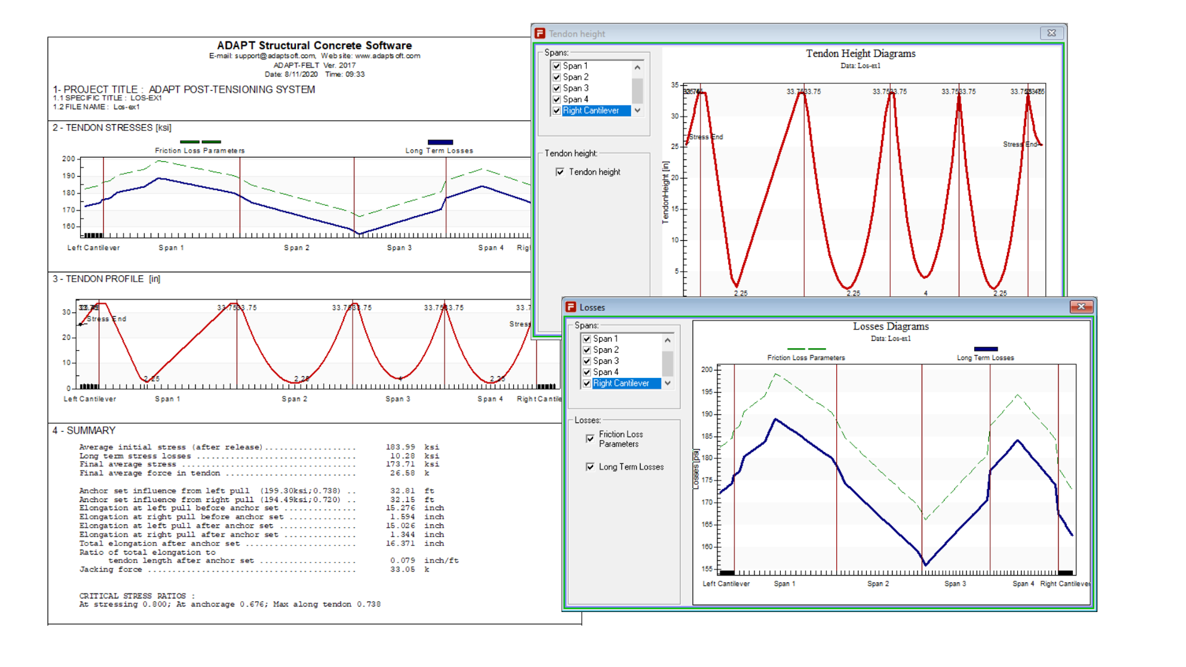Select Right Cantilever in Losses spans list

click(x=621, y=384)
